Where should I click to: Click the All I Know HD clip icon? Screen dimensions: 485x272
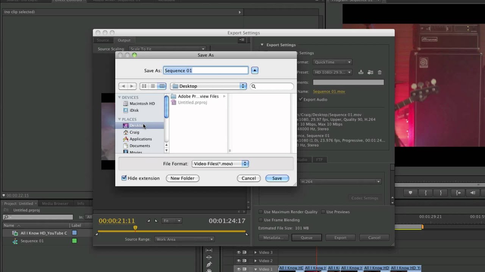coord(15,233)
